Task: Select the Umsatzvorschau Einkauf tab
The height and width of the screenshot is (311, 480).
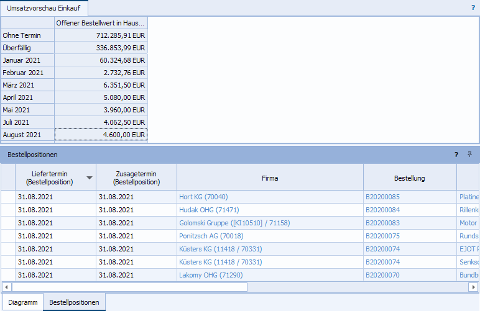Action: [x=44, y=8]
